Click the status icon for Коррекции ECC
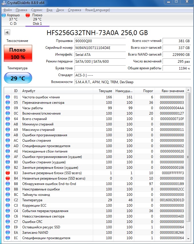 [8, 206]
